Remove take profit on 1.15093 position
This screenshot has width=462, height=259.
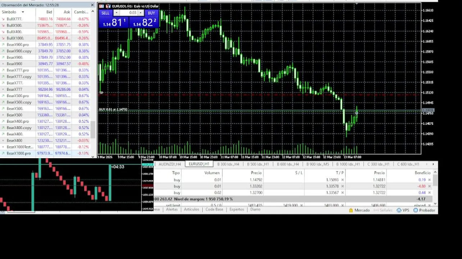[x=343, y=180]
